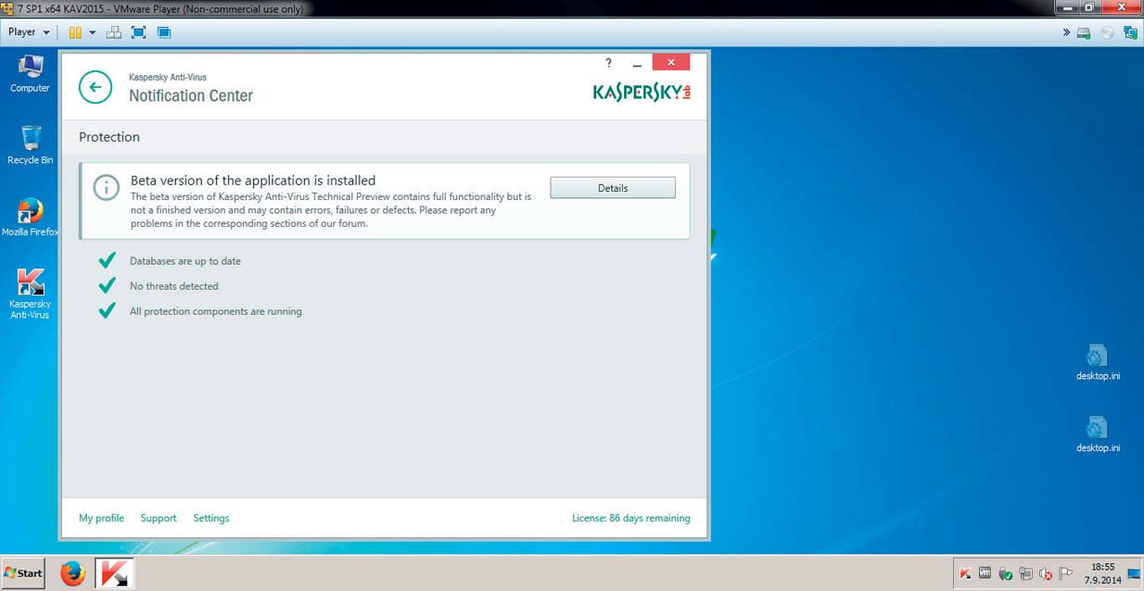
Task: Select the Mozilla Firefox desktop shortcut
Action: pos(31,218)
